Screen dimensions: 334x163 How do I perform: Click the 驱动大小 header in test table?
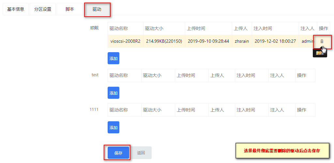point(152,75)
